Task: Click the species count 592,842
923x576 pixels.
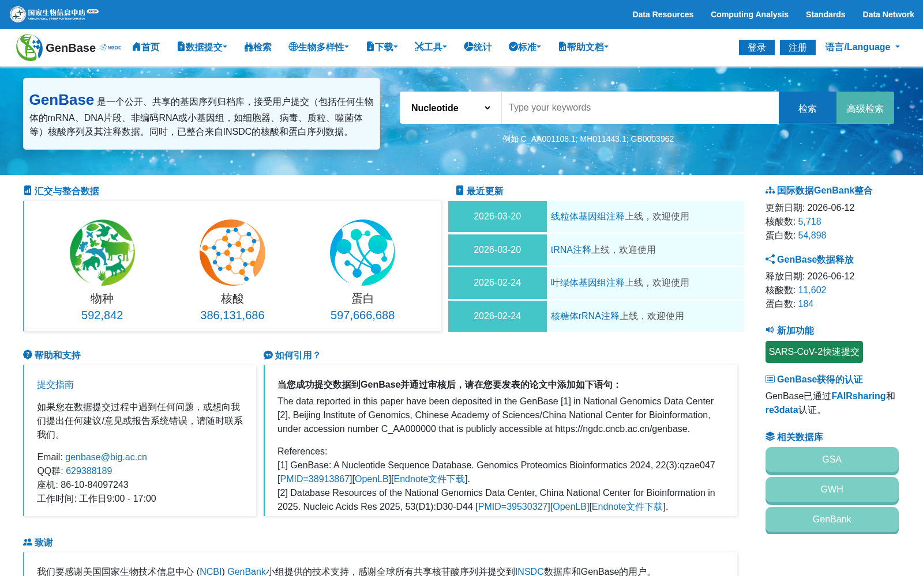Action: 102,315
